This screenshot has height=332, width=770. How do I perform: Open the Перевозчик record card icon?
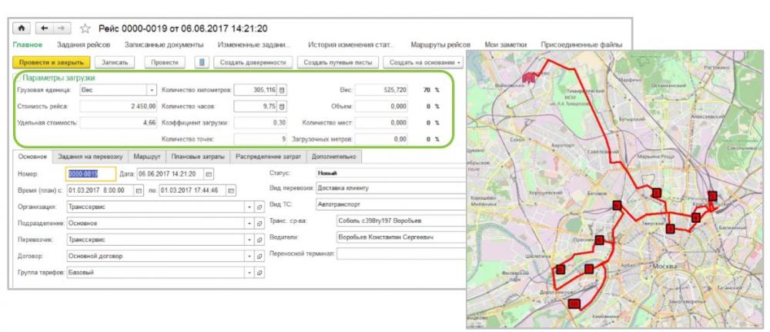tap(260, 240)
